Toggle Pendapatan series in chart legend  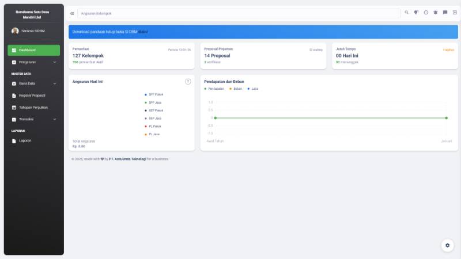click(x=214, y=89)
